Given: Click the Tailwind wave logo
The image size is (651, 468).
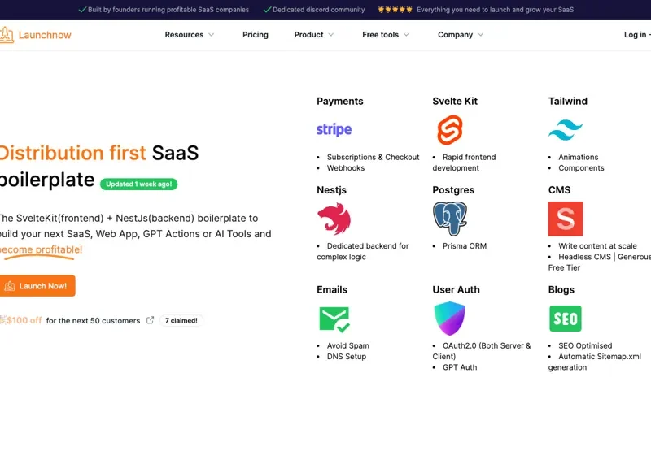Looking at the screenshot, I should coord(565,130).
